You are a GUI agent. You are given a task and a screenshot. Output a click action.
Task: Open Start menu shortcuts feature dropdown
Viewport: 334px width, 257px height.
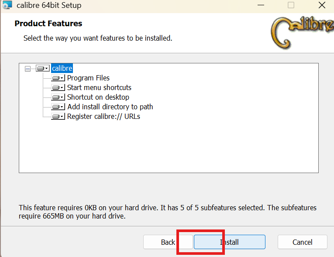[58, 88]
